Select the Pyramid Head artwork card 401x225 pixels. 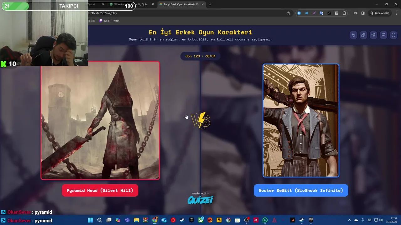click(x=100, y=121)
